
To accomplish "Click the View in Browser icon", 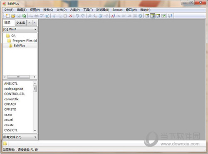I will (x=47, y=16).
